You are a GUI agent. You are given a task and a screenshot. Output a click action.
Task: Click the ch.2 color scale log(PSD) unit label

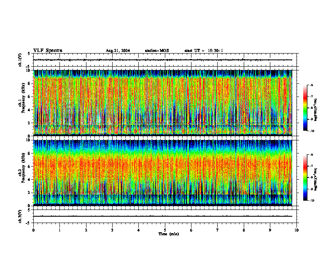coord(316,180)
